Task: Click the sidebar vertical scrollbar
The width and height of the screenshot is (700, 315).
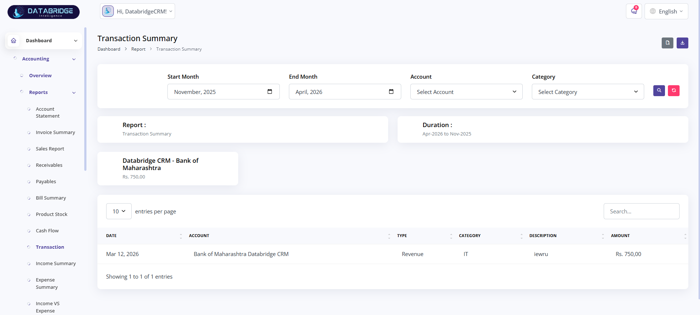Action: pyautogui.click(x=85, y=99)
